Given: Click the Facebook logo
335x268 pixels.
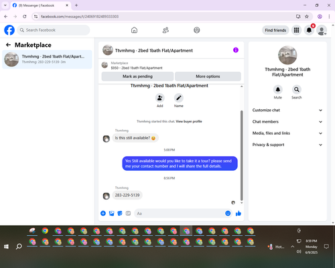Looking at the screenshot, I should coord(9,30).
